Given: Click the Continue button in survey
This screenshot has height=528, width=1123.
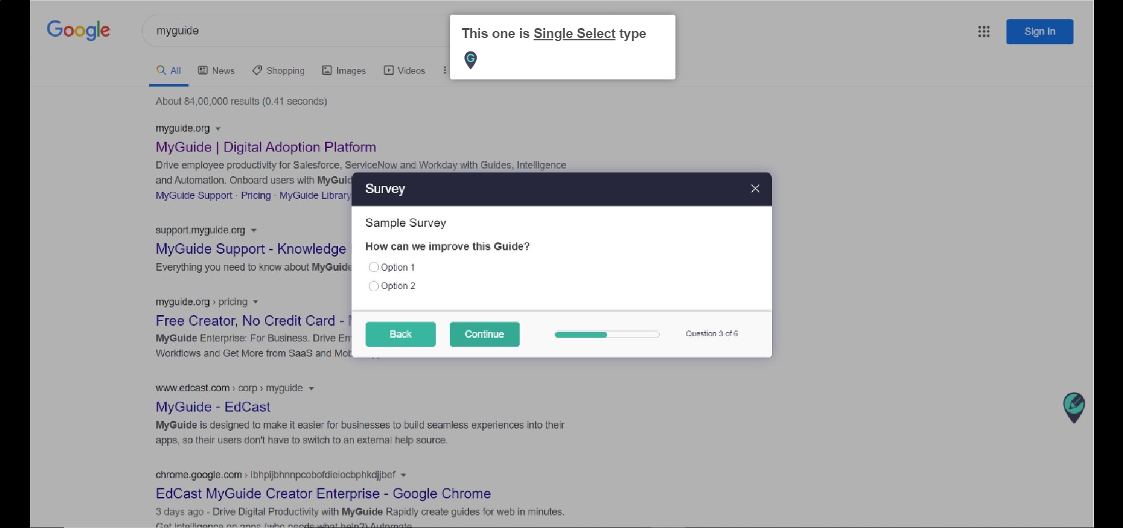Looking at the screenshot, I should coord(484,334).
